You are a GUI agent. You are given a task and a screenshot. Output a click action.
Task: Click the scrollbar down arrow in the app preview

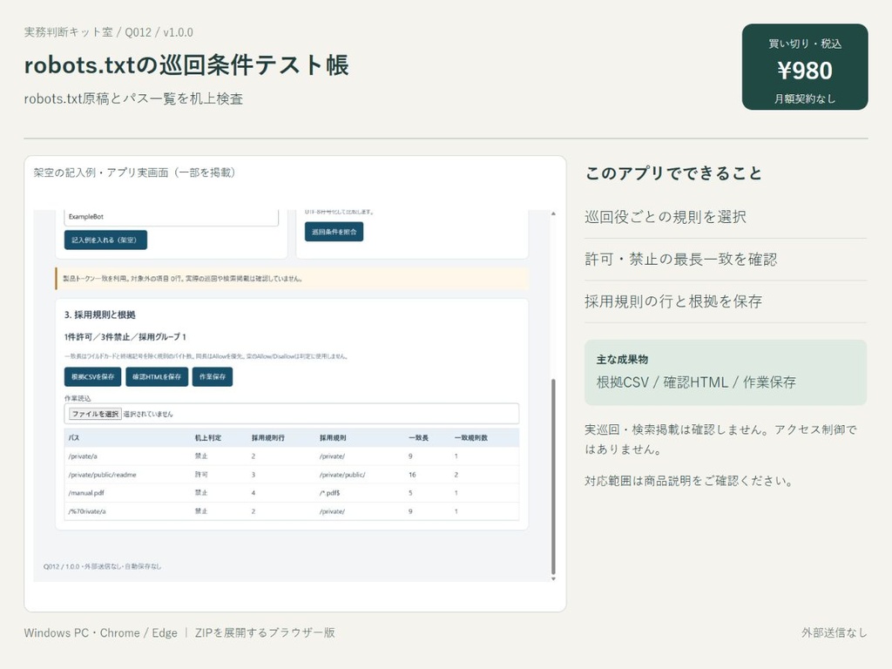coord(553,578)
